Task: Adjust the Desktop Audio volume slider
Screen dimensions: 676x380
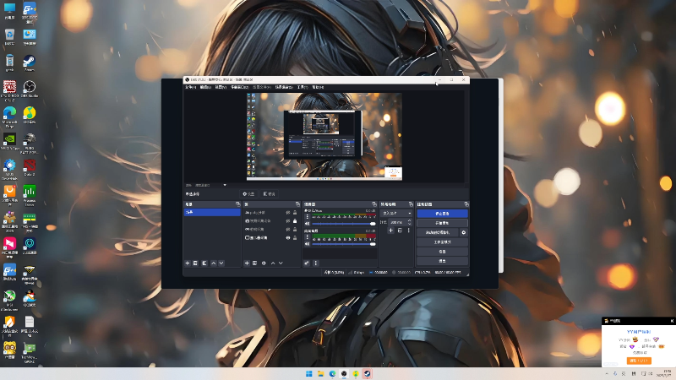Action: tap(344, 244)
